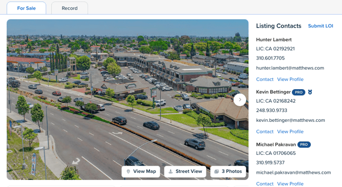The width and height of the screenshot is (342, 187).
Task: Contact Kevin Bettinger
Action: coord(264,131)
